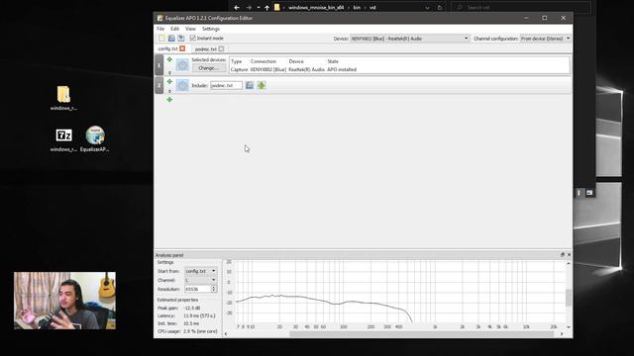This screenshot has height=356, width=634.
Task: Click the State column header
Action: tap(333, 61)
